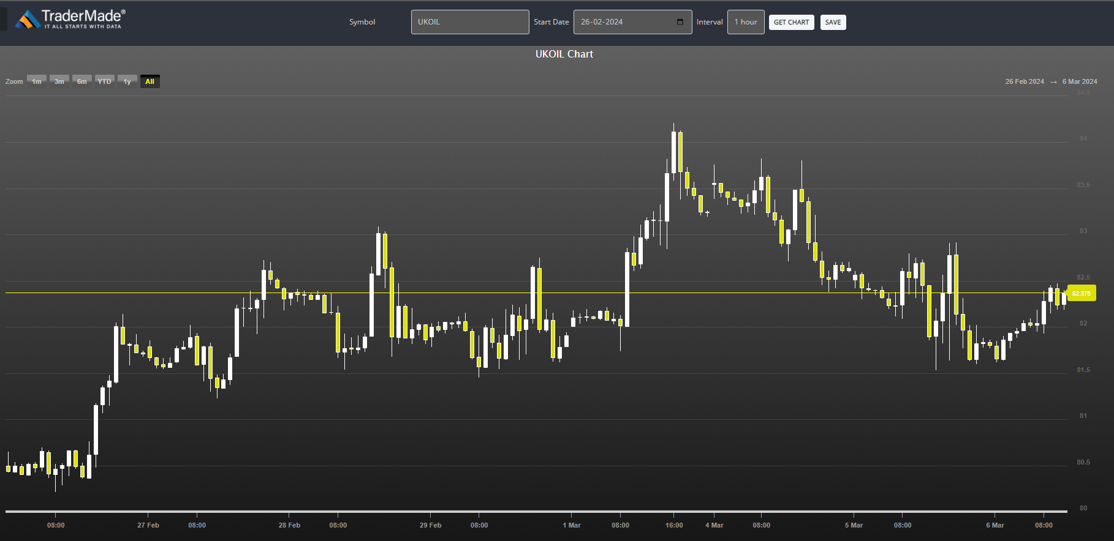Click the 83 y-axis price label
The image size is (1114, 541).
click(x=1083, y=231)
